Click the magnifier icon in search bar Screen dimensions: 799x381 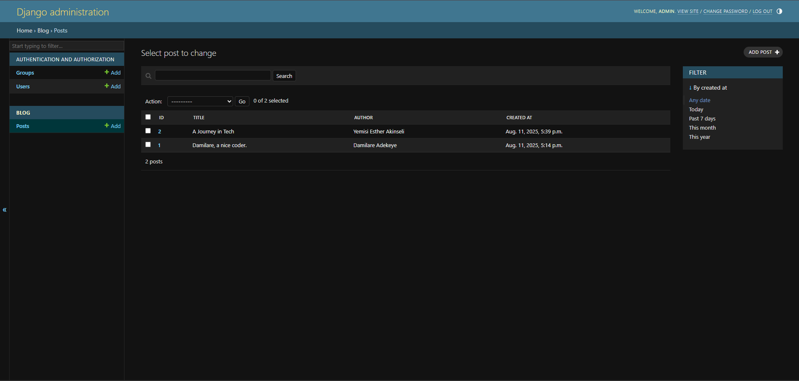click(148, 76)
